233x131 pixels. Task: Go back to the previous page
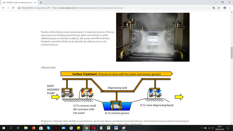point(3,8)
